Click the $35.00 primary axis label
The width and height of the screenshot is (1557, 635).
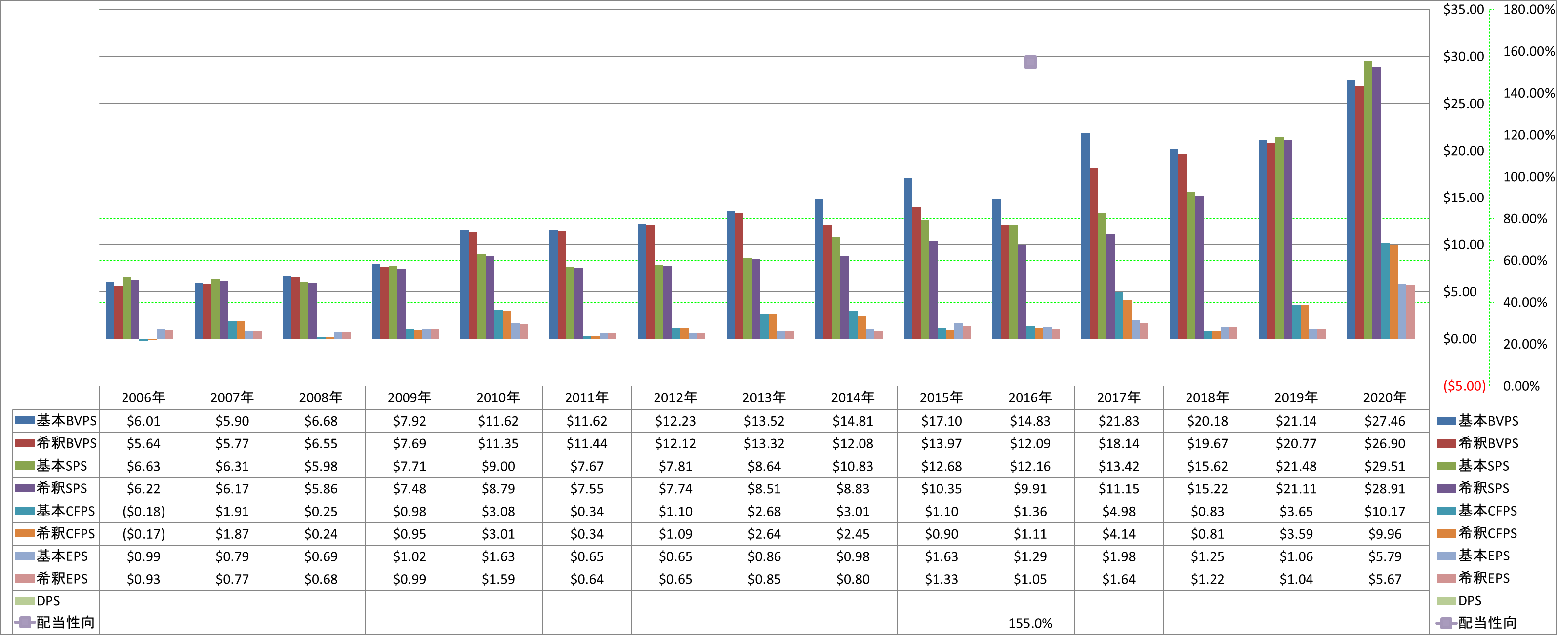(1463, 10)
